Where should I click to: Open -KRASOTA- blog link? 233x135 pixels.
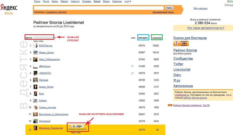(45, 73)
